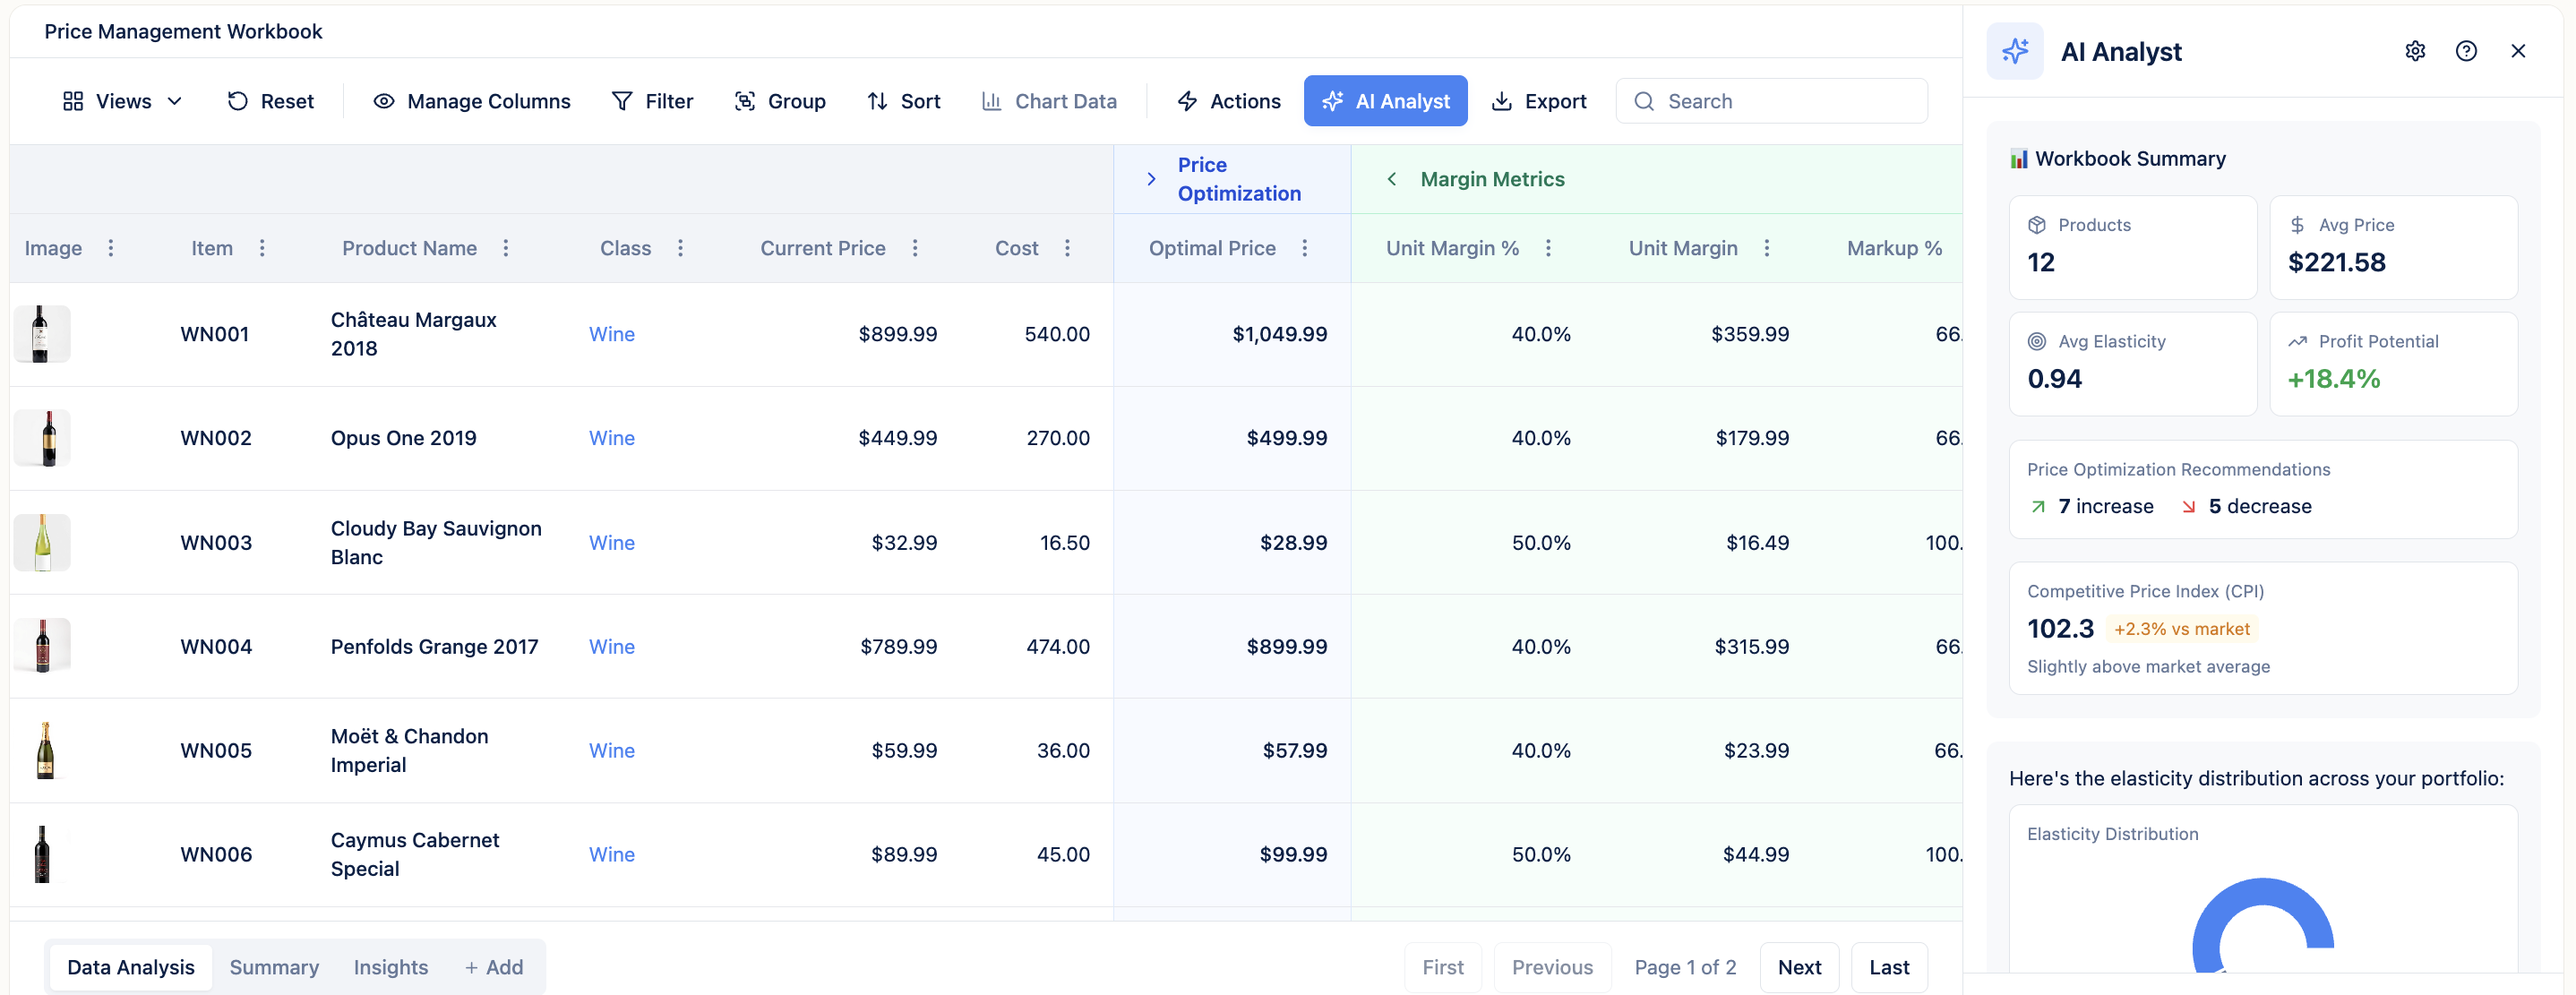Open the Insights tab

click(390, 966)
